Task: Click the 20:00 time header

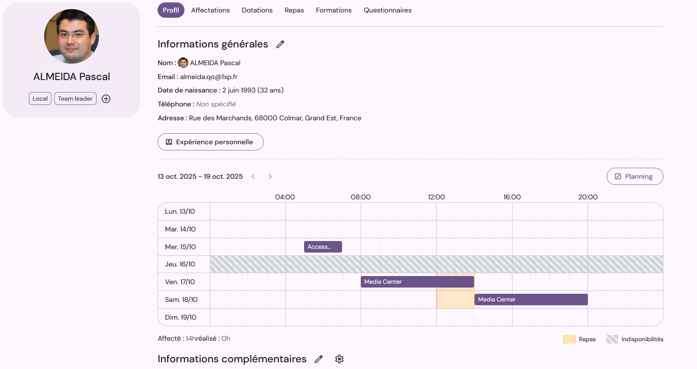Action: tap(587, 197)
